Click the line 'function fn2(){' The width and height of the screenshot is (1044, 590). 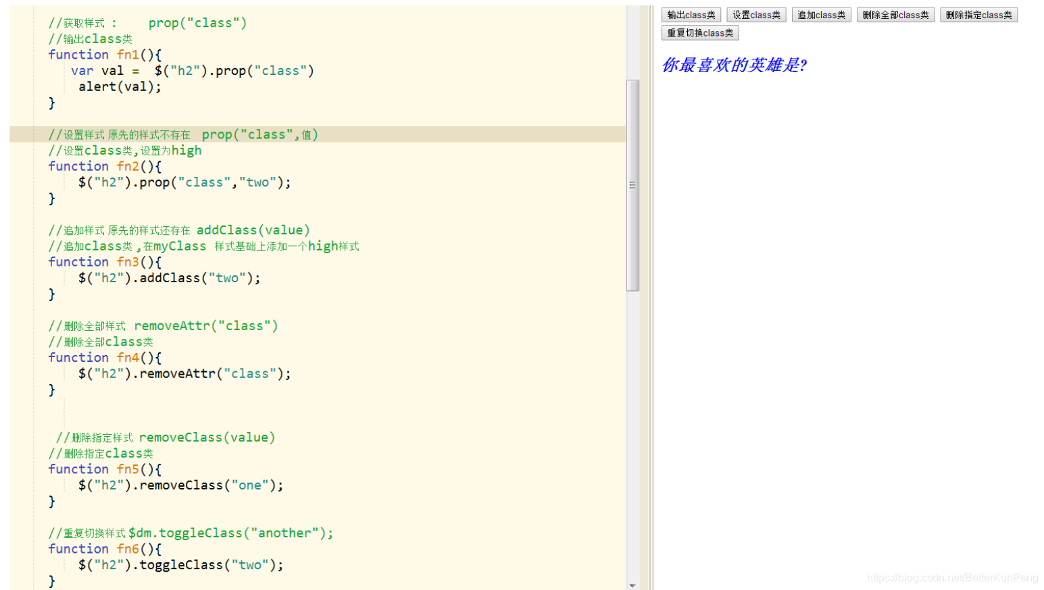pos(105,166)
